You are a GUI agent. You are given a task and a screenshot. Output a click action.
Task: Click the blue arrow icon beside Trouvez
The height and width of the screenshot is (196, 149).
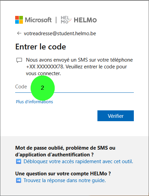(x=19, y=180)
